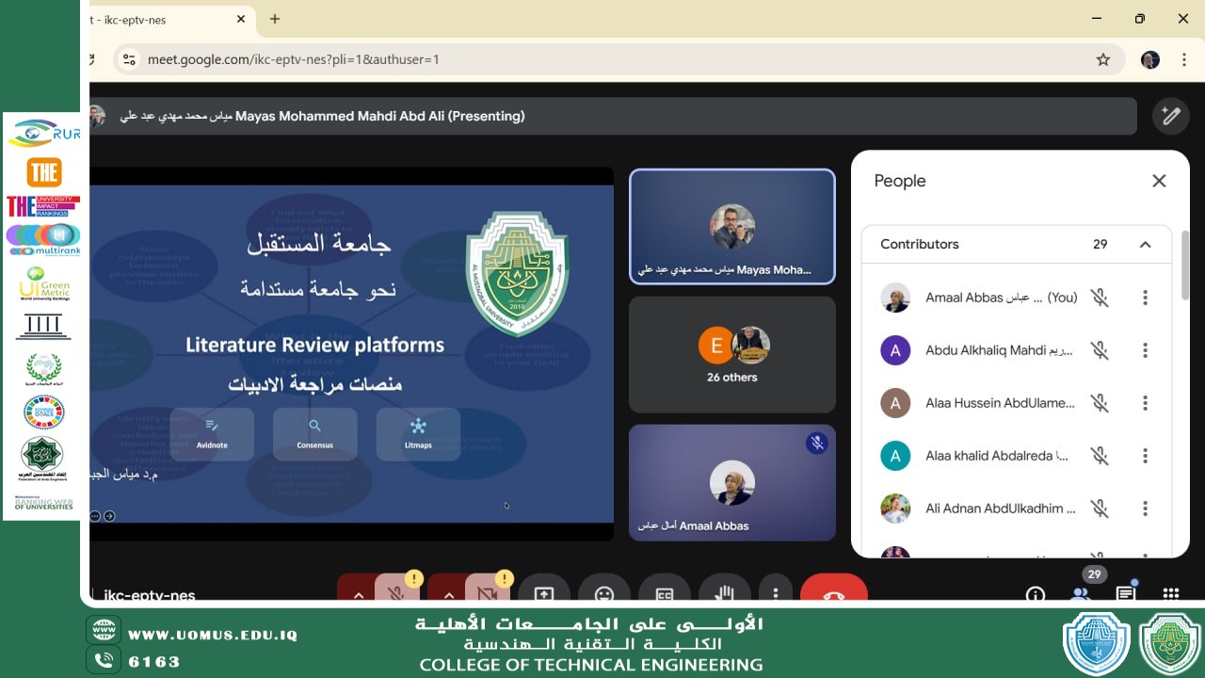Open meeting details info icon
The height and width of the screenshot is (678, 1205).
tap(1036, 594)
